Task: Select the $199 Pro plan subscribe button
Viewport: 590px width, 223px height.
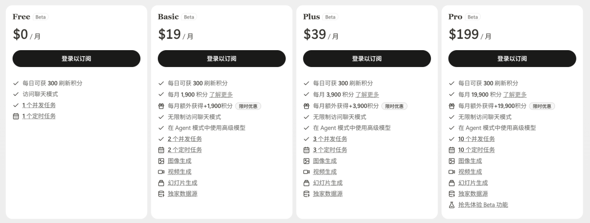Action: point(512,58)
